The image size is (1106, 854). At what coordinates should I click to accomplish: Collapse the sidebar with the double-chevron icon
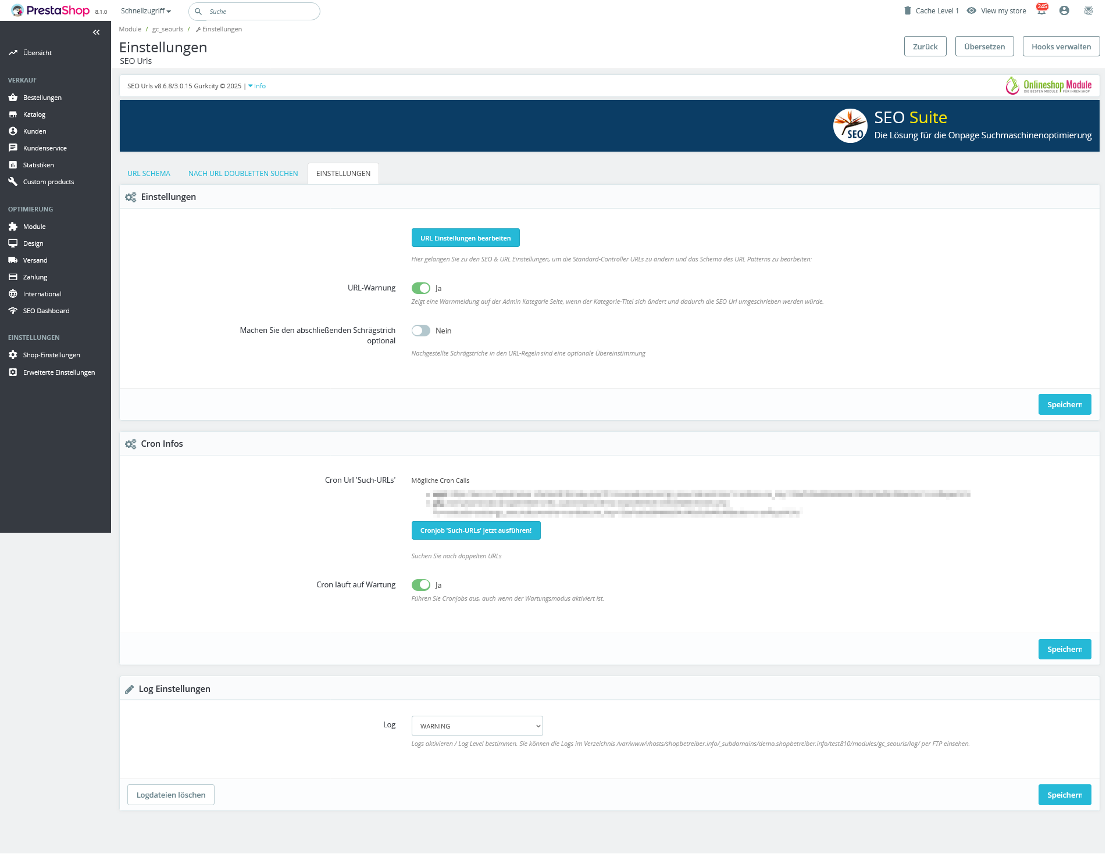97,33
